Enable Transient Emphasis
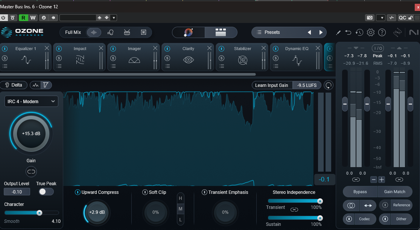The height and width of the screenshot is (230, 420). tap(204, 192)
